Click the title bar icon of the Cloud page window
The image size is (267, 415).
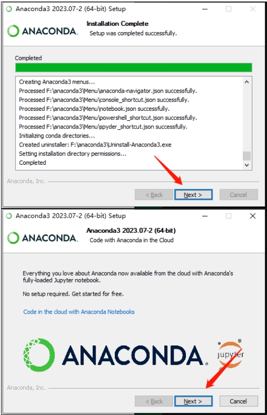coord(9,216)
